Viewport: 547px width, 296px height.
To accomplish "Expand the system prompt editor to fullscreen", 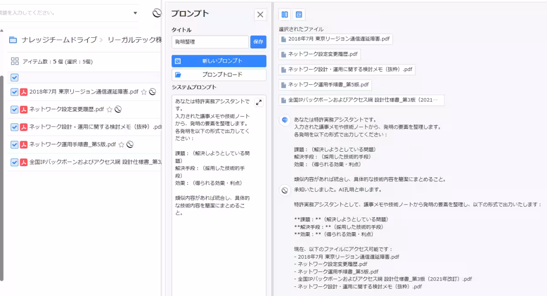I will click(258, 102).
